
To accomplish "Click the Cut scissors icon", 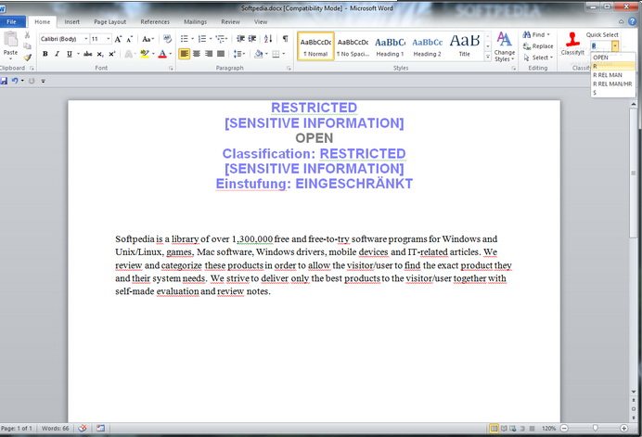I will (28, 35).
